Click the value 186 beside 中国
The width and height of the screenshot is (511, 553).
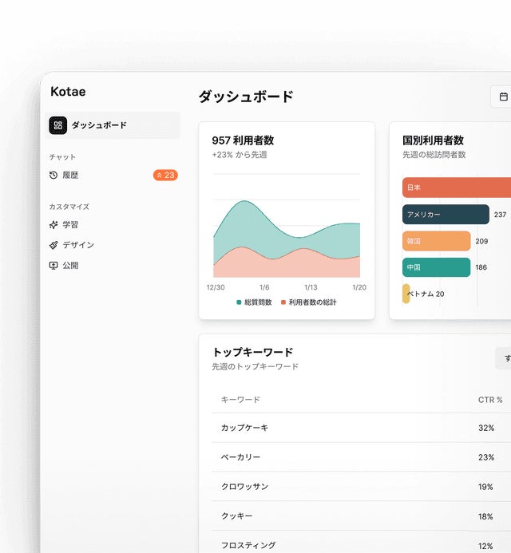[x=481, y=267]
